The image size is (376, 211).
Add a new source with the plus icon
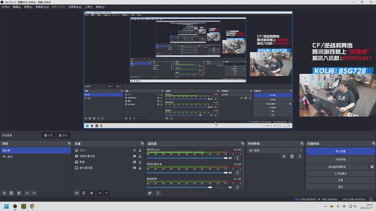point(77,193)
